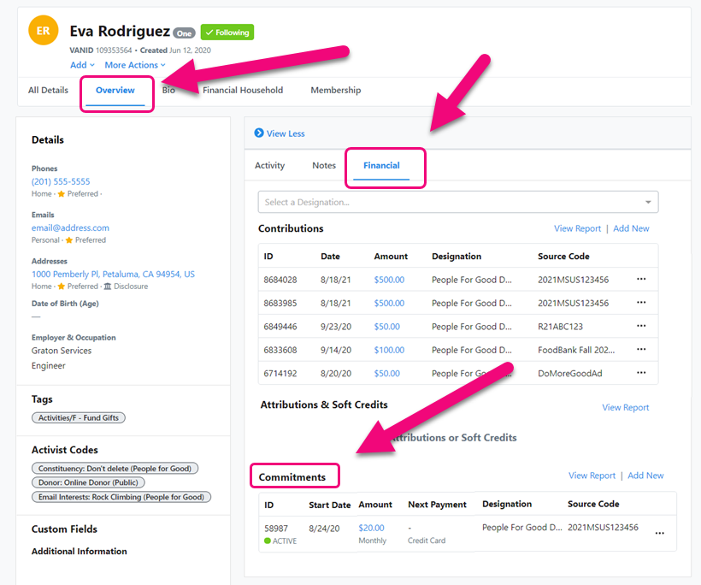
Task: Click Email Interests: Rock Climbing code
Action: 121,497
